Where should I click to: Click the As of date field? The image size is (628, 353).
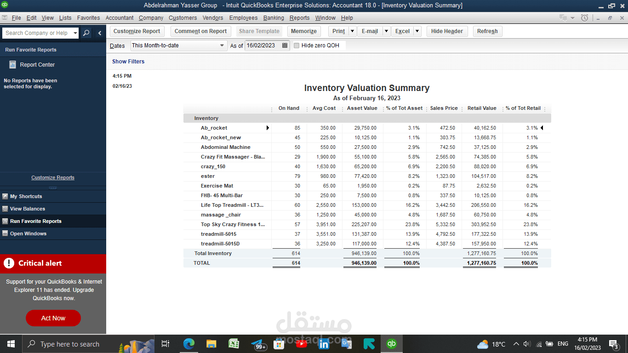click(x=263, y=46)
